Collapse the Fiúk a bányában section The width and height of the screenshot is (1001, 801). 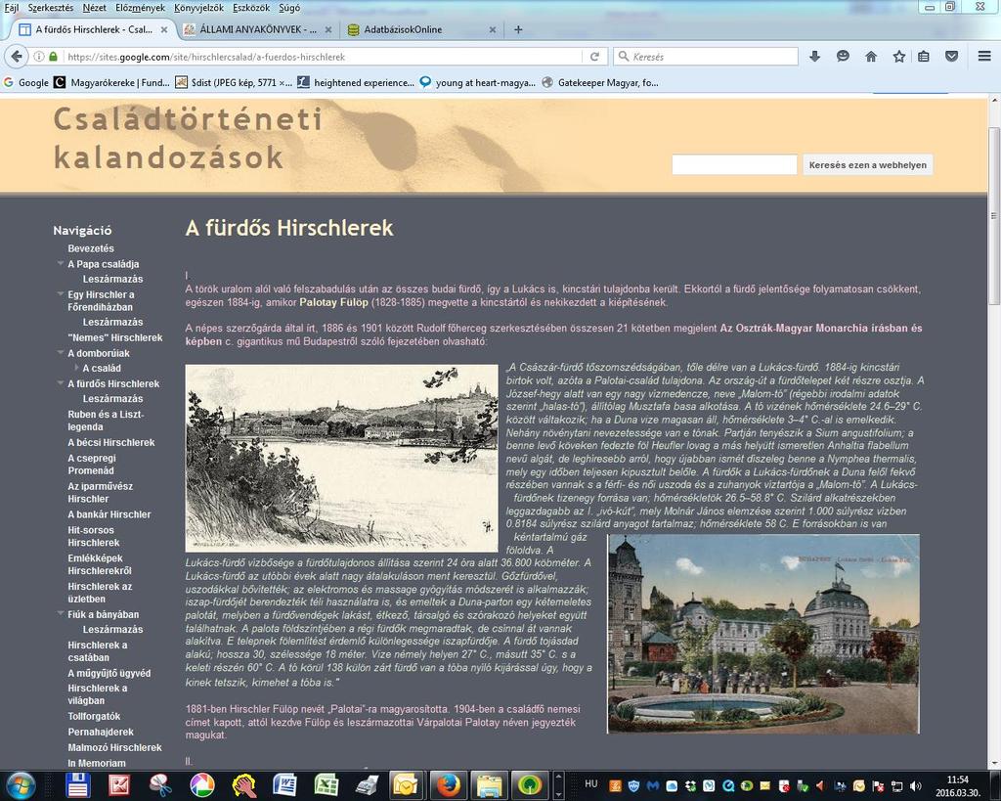60,614
